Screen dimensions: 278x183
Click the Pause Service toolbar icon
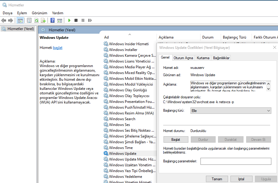(x=83, y=20)
